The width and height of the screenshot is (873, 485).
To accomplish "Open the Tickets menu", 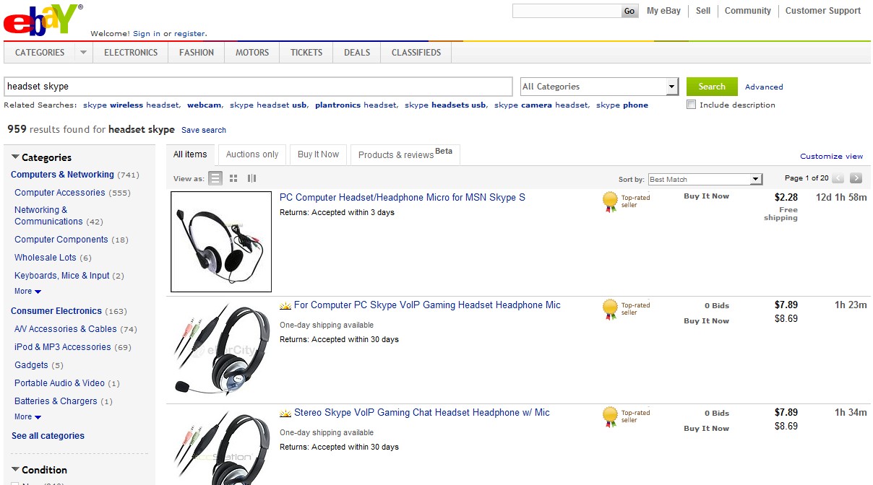I will (306, 53).
